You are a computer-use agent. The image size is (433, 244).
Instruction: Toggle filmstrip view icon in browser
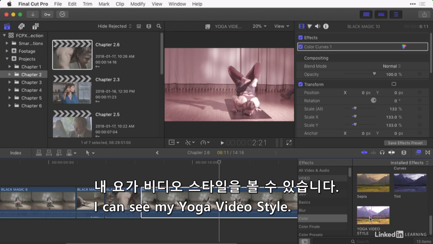[149, 26]
